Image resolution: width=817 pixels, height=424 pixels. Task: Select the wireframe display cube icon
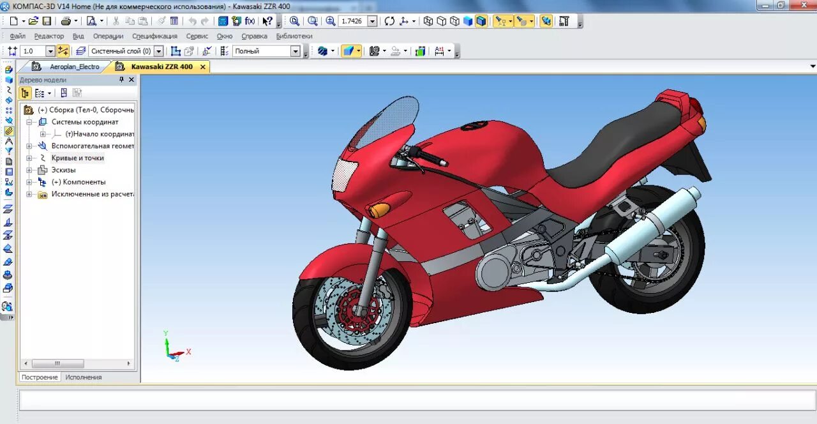[x=428, y=21]
